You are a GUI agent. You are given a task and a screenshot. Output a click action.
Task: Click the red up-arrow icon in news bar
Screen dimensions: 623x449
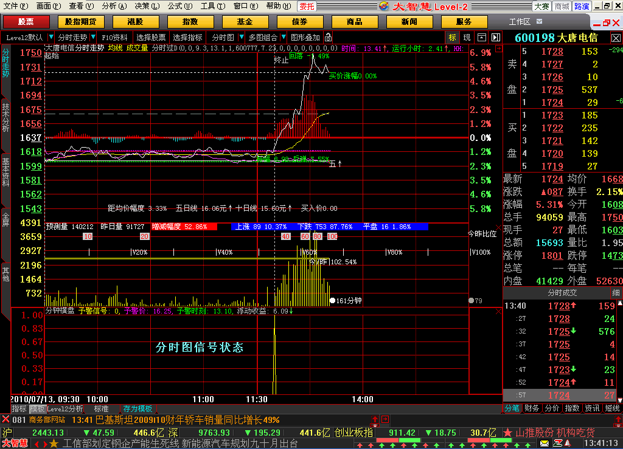pyautogui.click(x=375, y=419)
